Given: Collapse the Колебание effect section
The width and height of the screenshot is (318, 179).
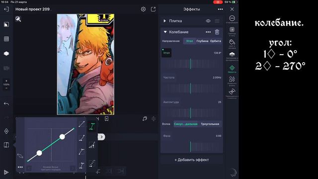Looking at the screenshot, I should pyautogui.click(x=165, y=32).
